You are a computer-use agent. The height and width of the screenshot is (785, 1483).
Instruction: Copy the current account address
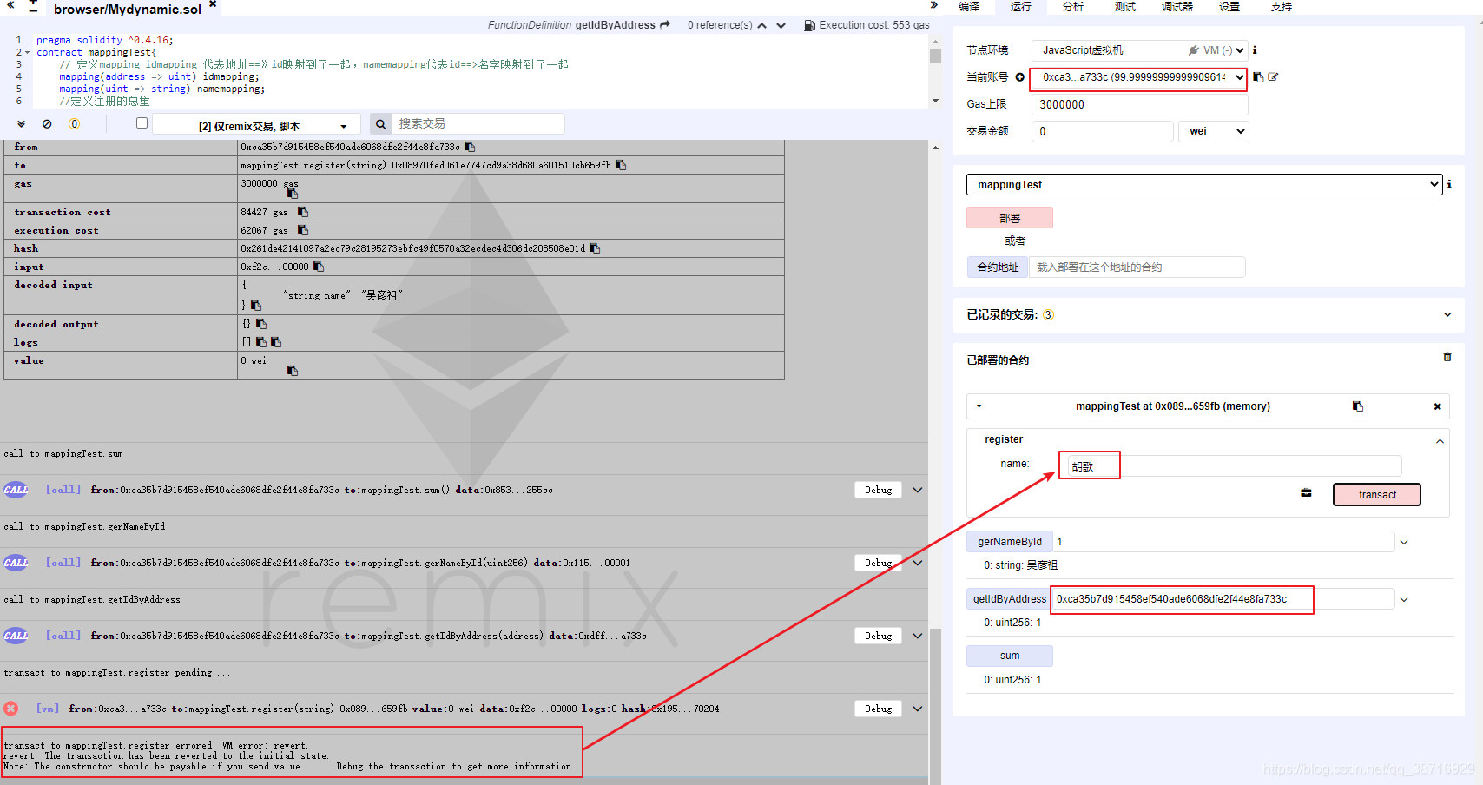point(1258,77)
